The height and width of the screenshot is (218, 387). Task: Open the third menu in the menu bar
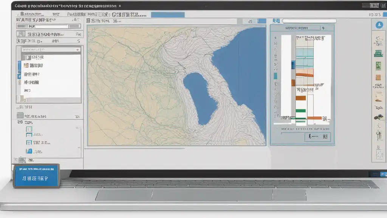pos(76,14)
